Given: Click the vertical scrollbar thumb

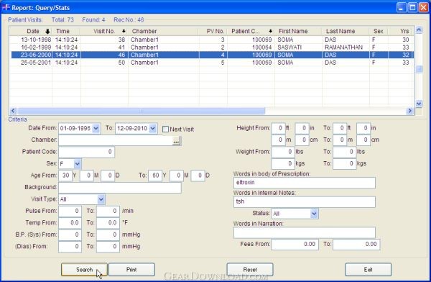Looking at the screenshot, I should [x=419, y=69].
